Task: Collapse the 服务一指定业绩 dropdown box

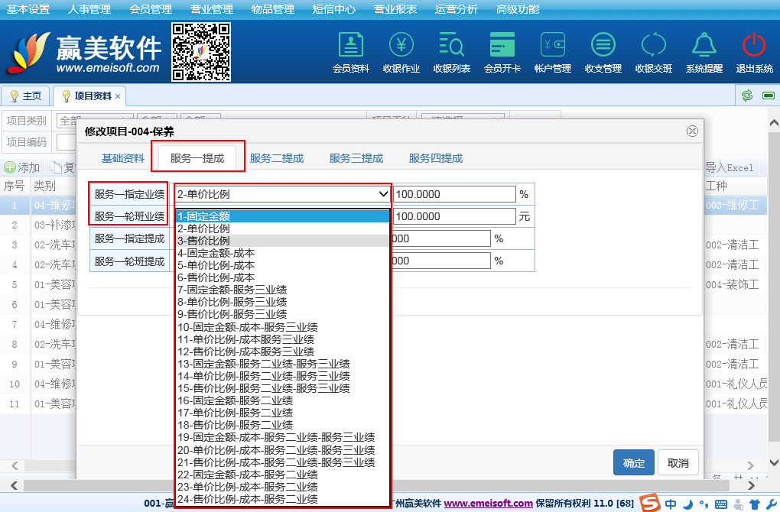Action: [x=282, y=194]
